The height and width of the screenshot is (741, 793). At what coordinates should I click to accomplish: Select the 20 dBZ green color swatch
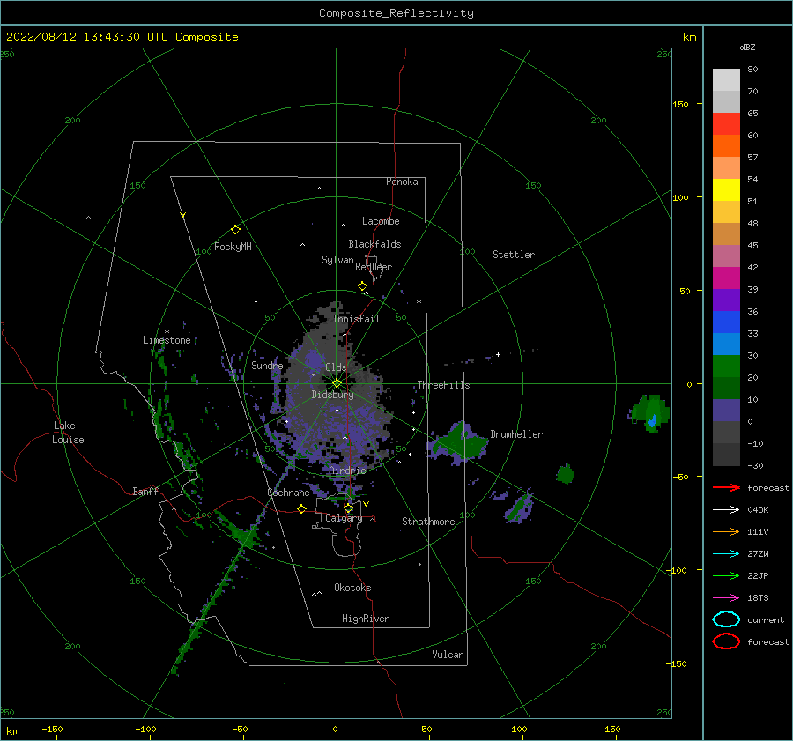(726, 366)
